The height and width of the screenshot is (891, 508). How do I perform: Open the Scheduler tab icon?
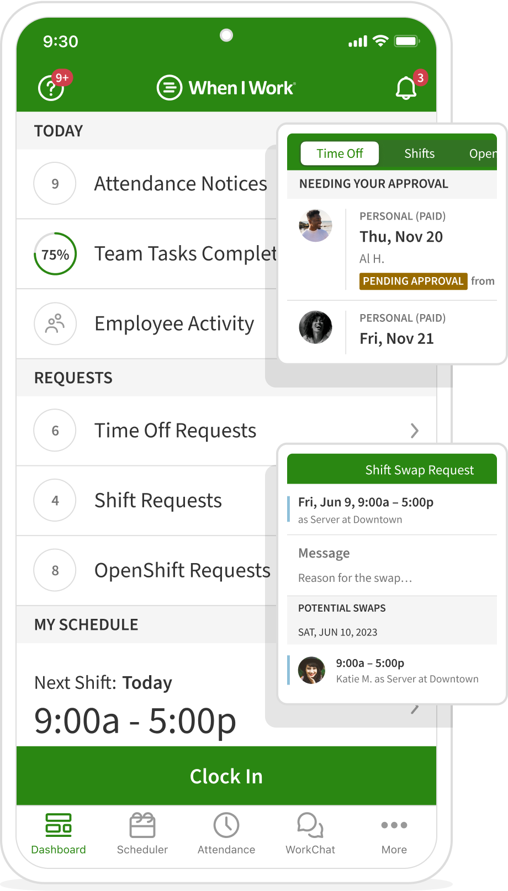coord(142,825)
